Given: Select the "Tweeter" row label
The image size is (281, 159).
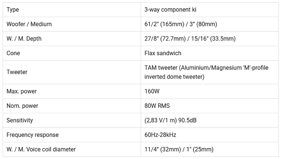Looking at the screenshot, I should [x=17, y=72].
